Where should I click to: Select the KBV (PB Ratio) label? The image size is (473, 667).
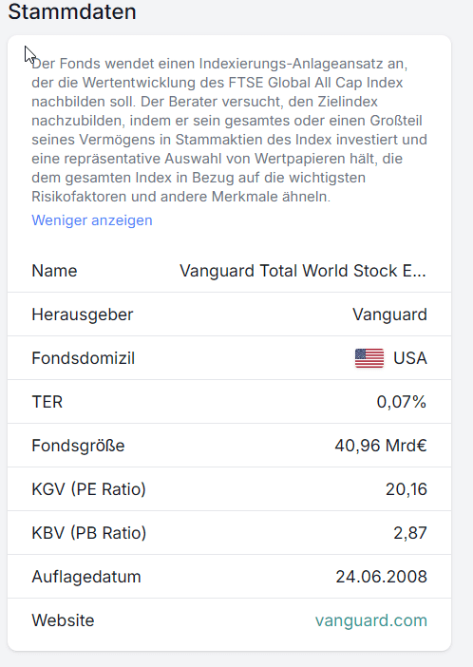(89, 533)
